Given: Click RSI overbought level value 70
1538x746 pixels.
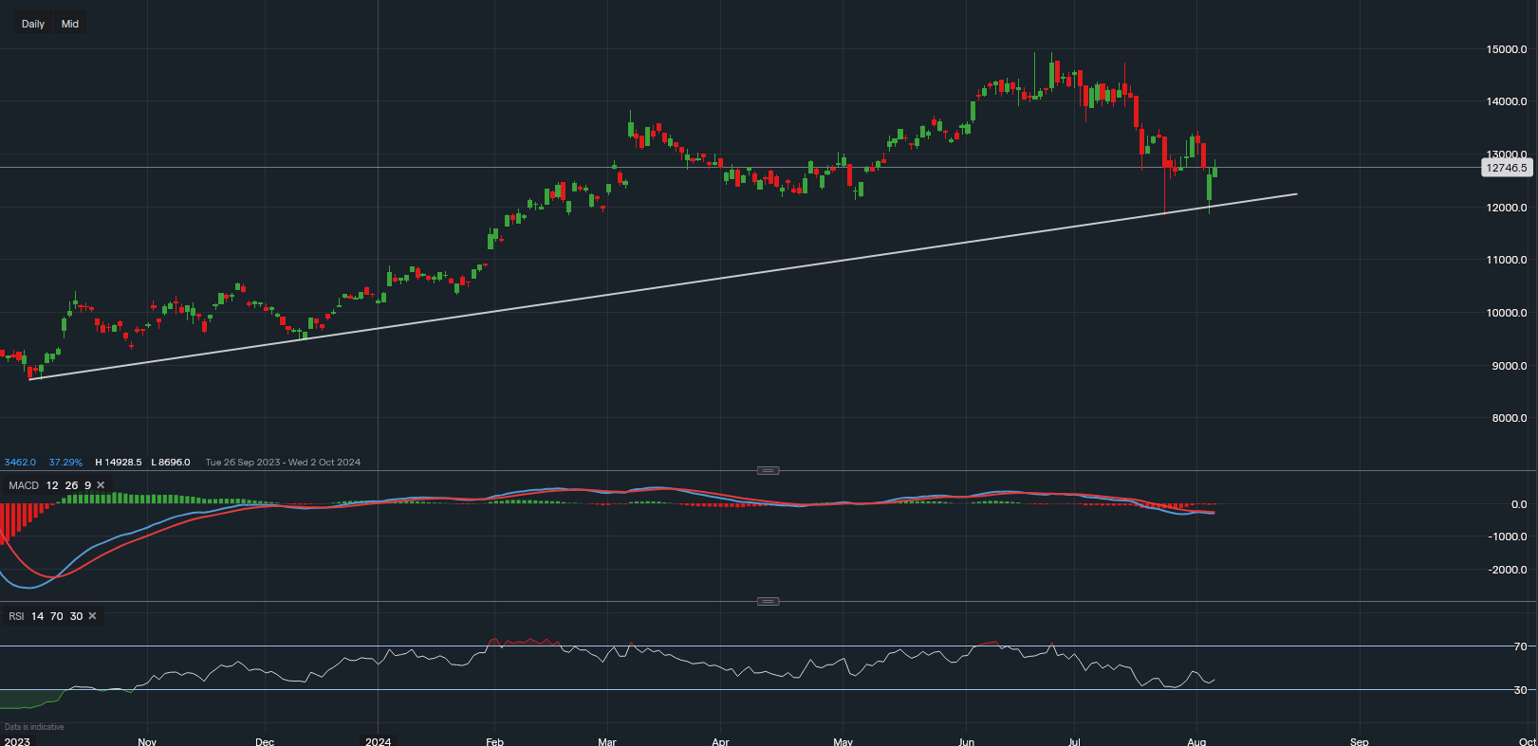Looking at the screenshot, I should click(57, 616).
